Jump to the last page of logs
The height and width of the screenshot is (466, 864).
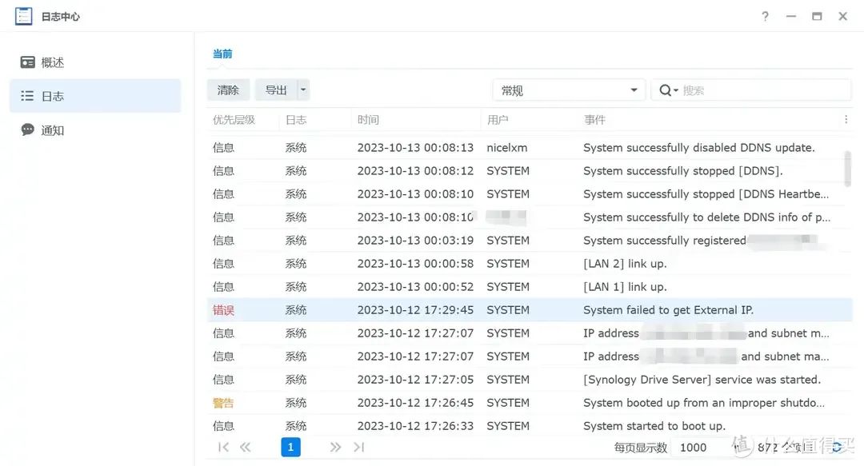coord(358,448)
